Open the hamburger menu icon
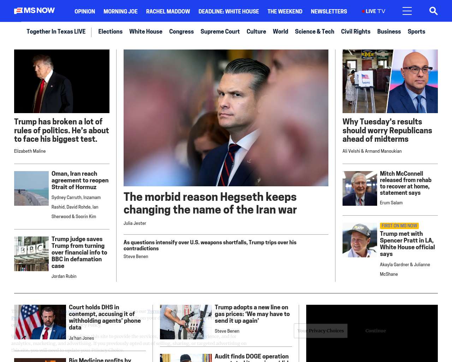Viewport: 452px width, 362px height. coord(407,11)
